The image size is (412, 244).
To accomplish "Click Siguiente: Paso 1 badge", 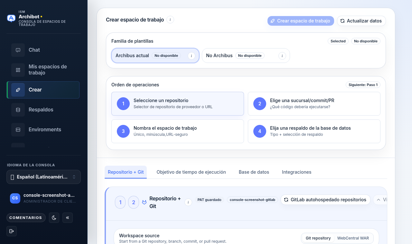I will click(363, 85).
